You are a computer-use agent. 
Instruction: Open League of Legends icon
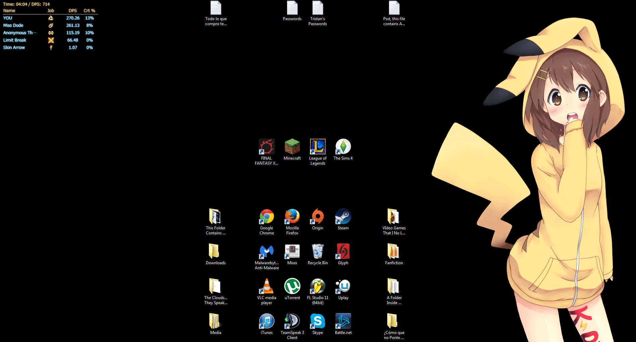(317, 152)
